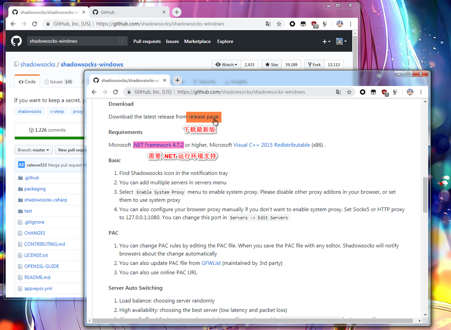The height and width of the screenshot is (330, 451).
Task: Open Marketplace in GitHub header
Action: coord(197,41)
